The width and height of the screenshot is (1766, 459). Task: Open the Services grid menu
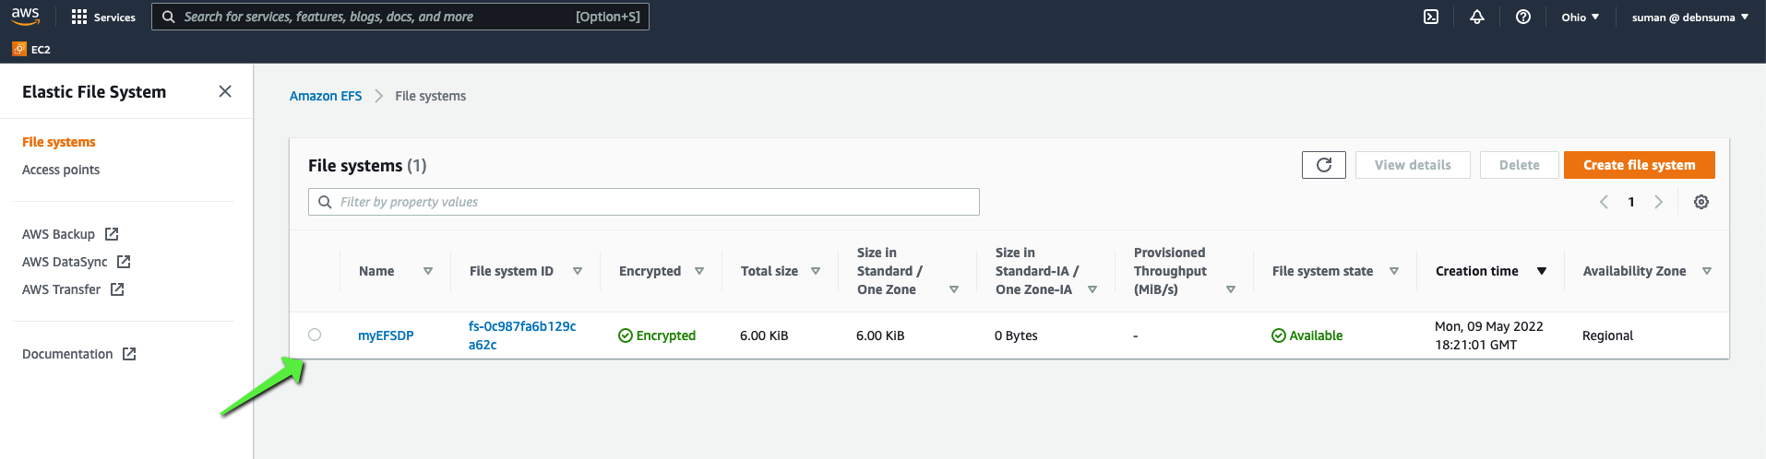[103, 17]
